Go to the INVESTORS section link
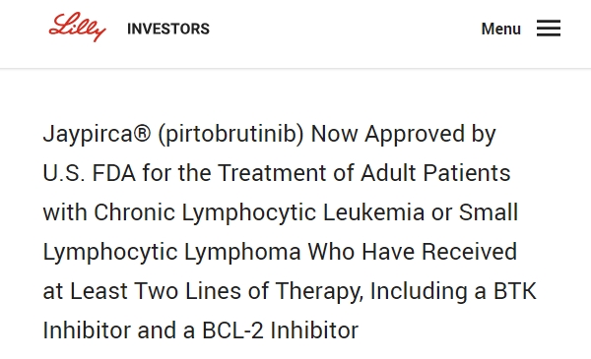Viewport: 591px width, 359px height. [x=168, y=29]
